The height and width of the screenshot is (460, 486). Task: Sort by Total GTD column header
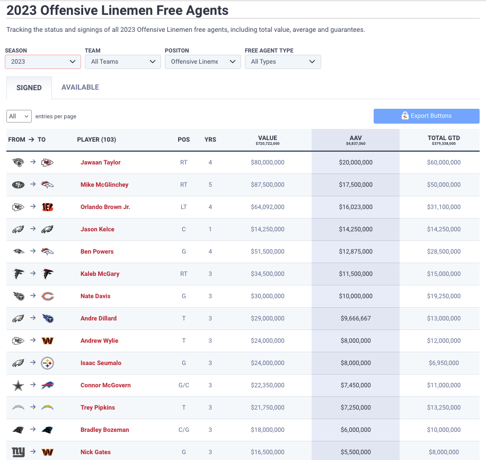pos(444,140)
